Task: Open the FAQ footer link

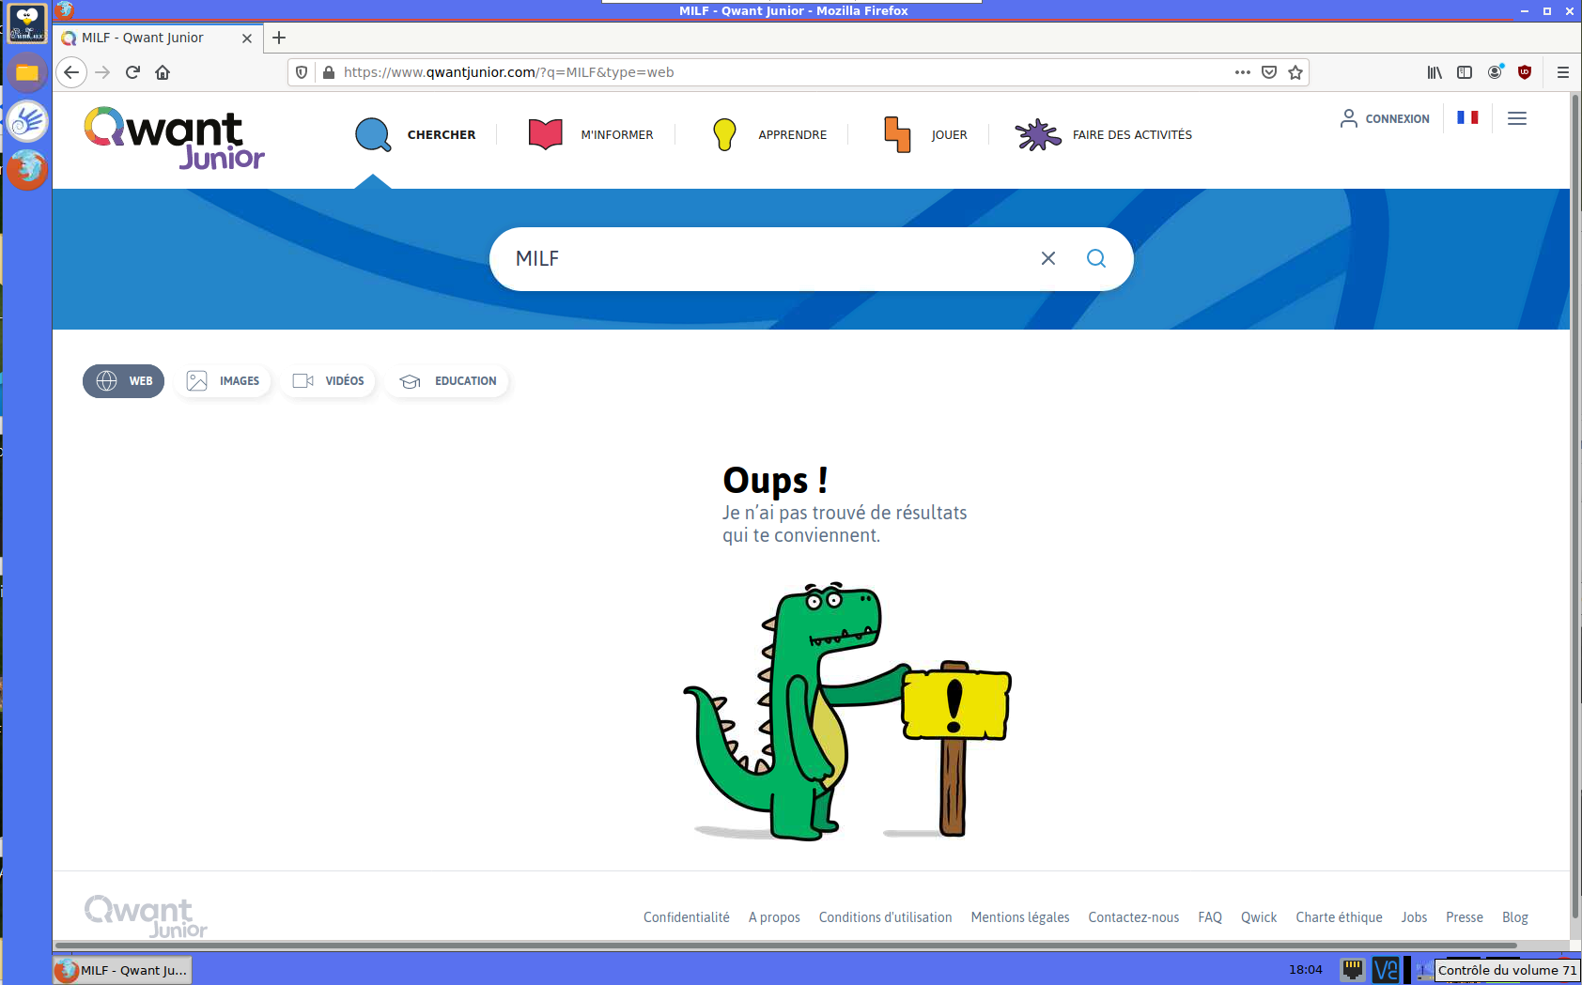Action: 1210,917
